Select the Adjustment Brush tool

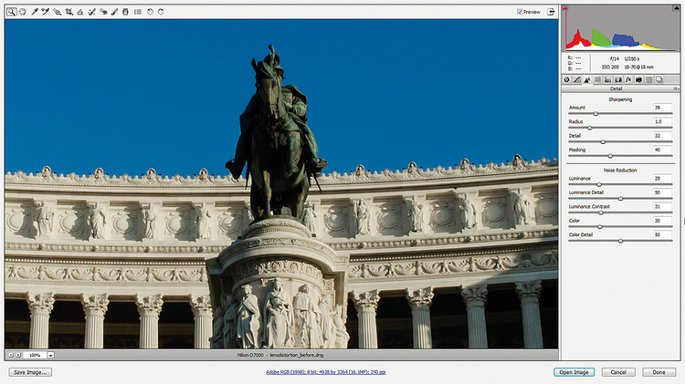click(114, 12)
